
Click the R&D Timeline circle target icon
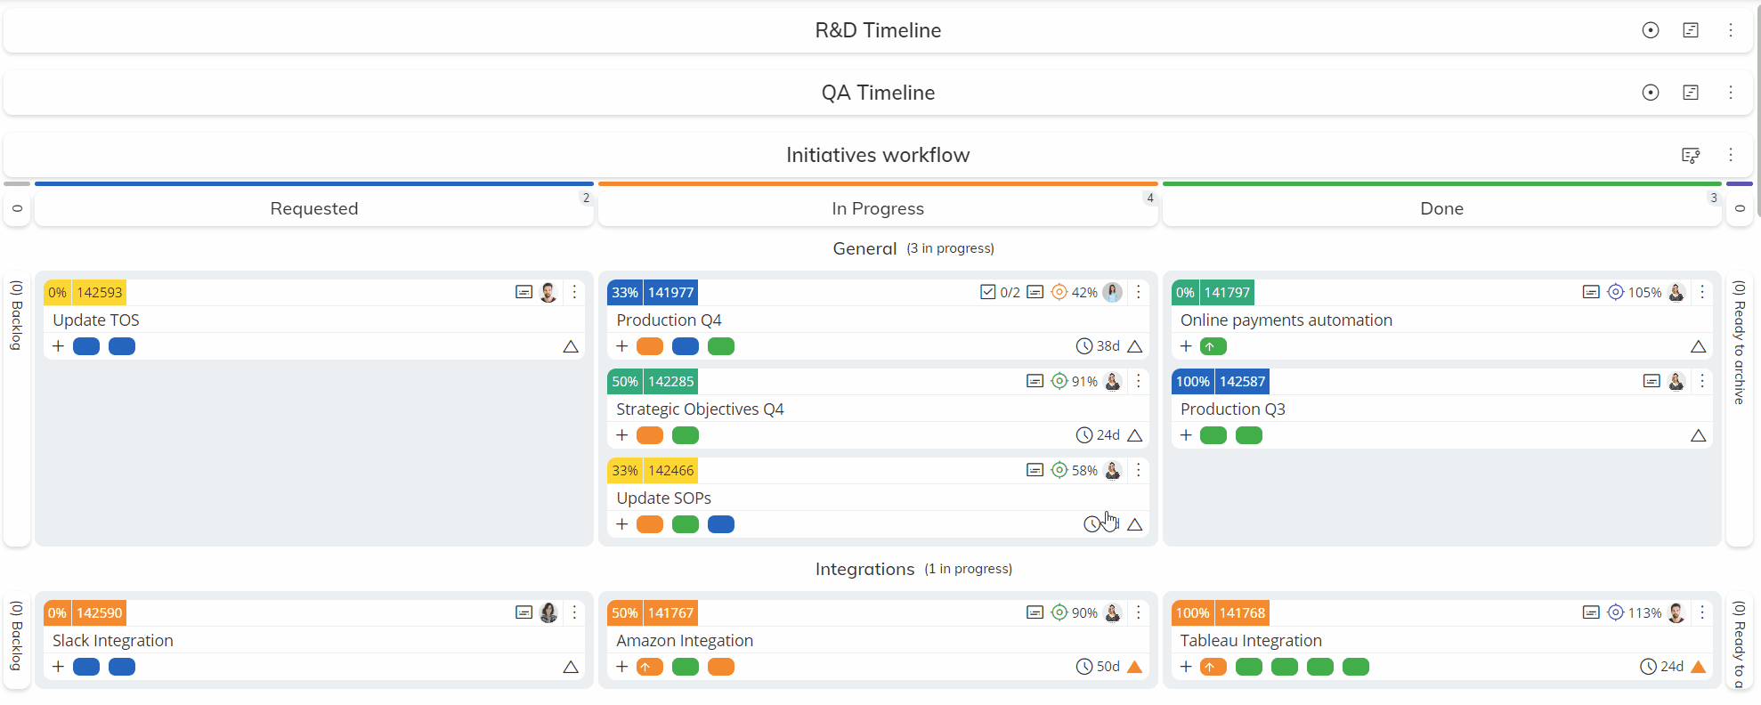click(1651, 30)
